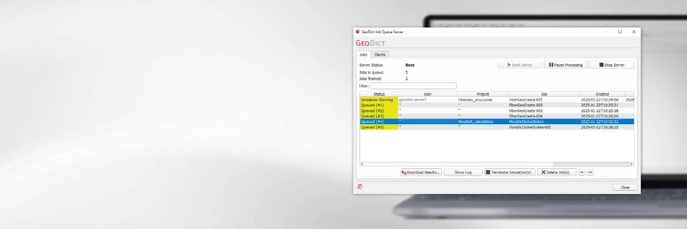This screenshot has height=229, width=687.
Task: Click the Delete Job(s) button
Action: click(556, 172)
